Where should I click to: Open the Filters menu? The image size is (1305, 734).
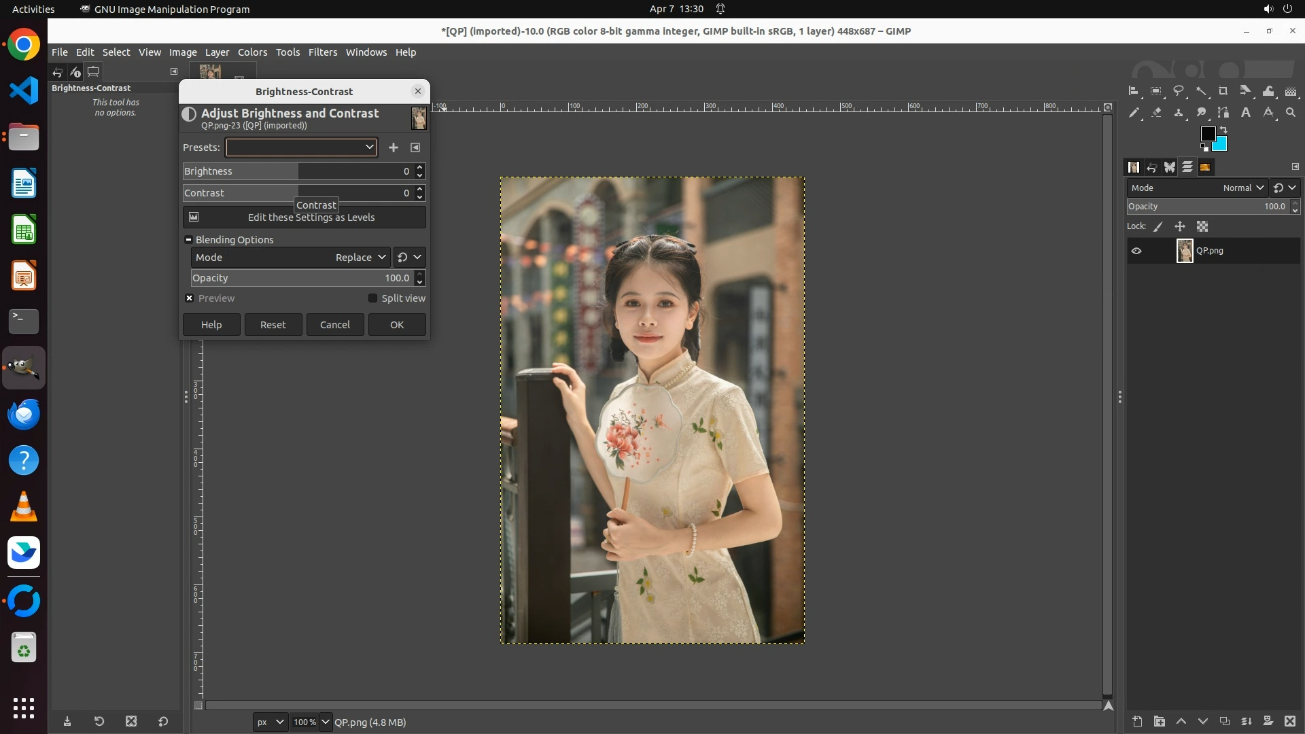[322, 52]
